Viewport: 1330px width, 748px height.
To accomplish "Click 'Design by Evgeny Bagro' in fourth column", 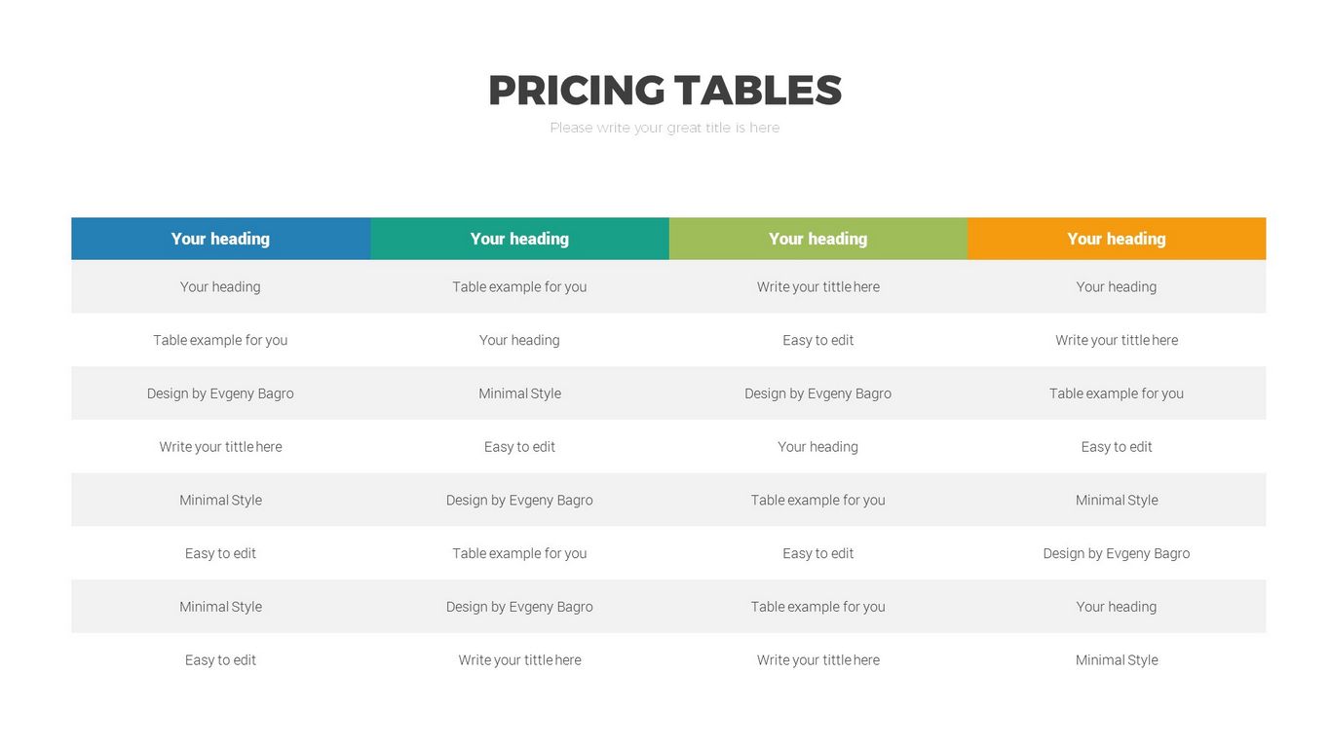I will (x=1116, y=553).
